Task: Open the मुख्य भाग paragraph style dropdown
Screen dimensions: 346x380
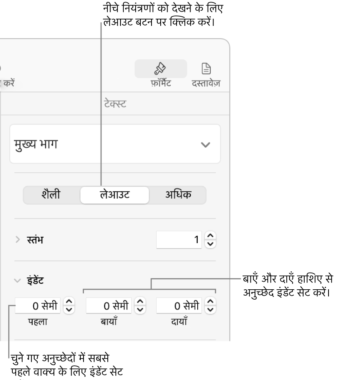Action: click(x=115, y=144)
